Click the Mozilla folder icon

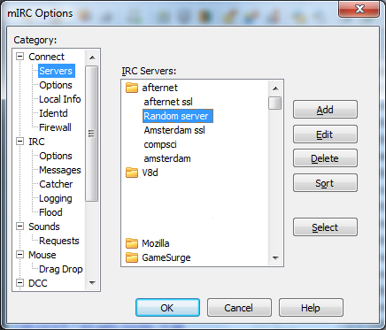pos(132,243)
